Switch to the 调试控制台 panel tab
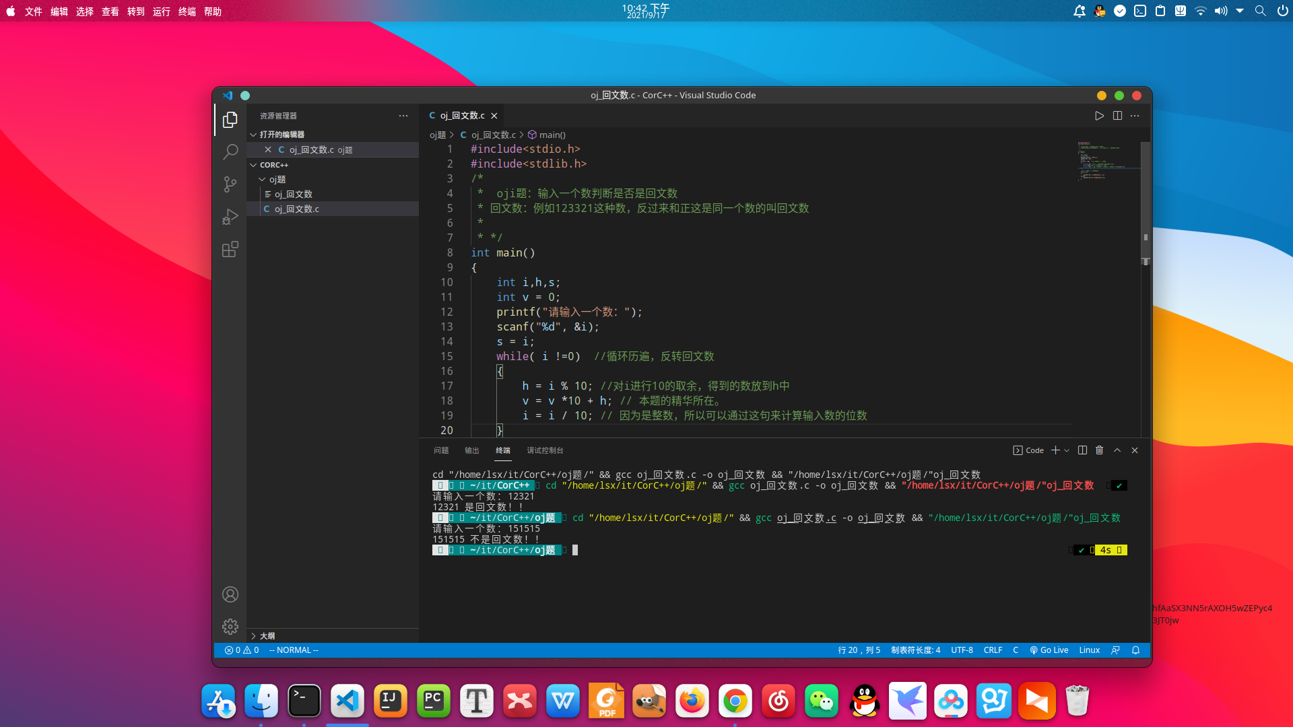 click(545, 450)
